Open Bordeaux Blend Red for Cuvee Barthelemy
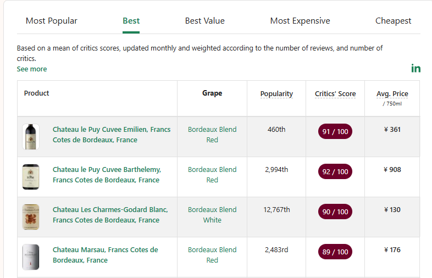This screenshot has height=278, width=432. [x=212, y=175]
